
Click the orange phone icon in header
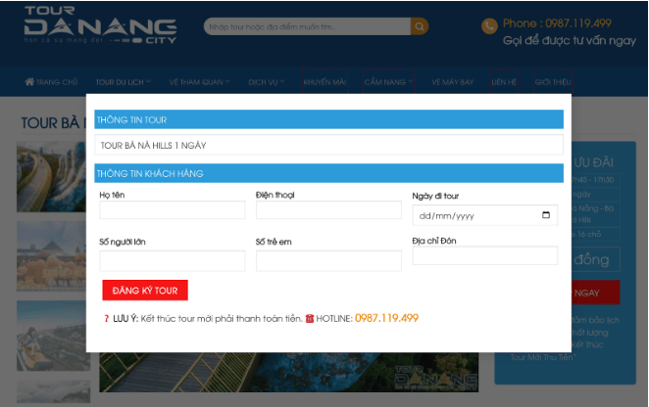[489, 26]
